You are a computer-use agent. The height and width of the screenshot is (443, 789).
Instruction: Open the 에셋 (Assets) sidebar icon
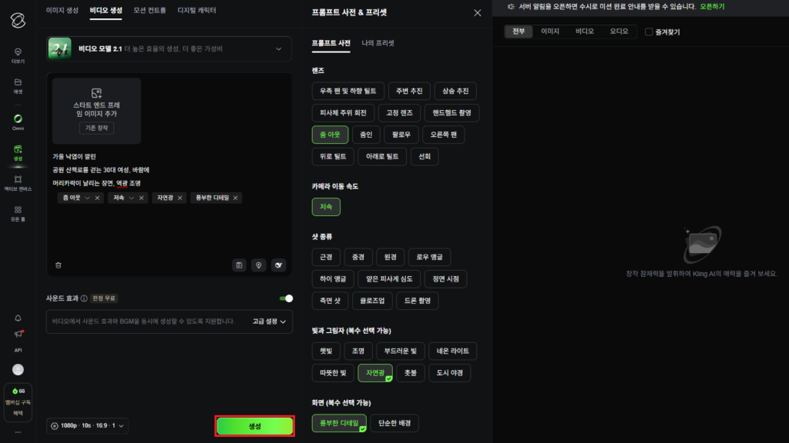coord(17,86)
